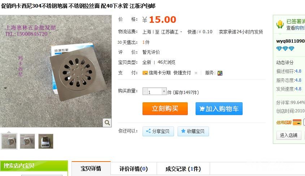Click the purchase quantity input field

(154, 91)
